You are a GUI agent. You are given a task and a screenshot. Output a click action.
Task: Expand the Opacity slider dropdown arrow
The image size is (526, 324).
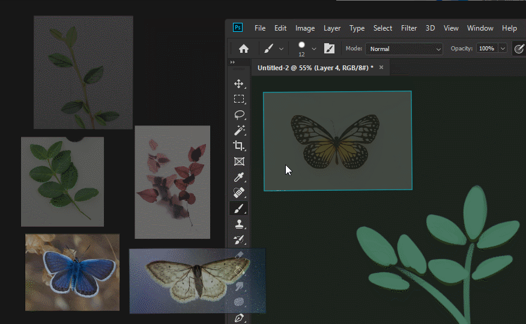click(x=503, y=49)
